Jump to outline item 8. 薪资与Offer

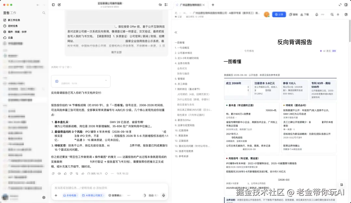[x=183, y=120]
